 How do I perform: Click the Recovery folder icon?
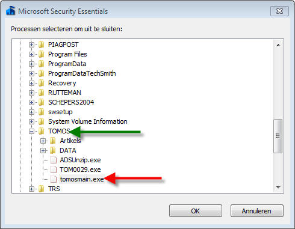(x=42, y=83)
